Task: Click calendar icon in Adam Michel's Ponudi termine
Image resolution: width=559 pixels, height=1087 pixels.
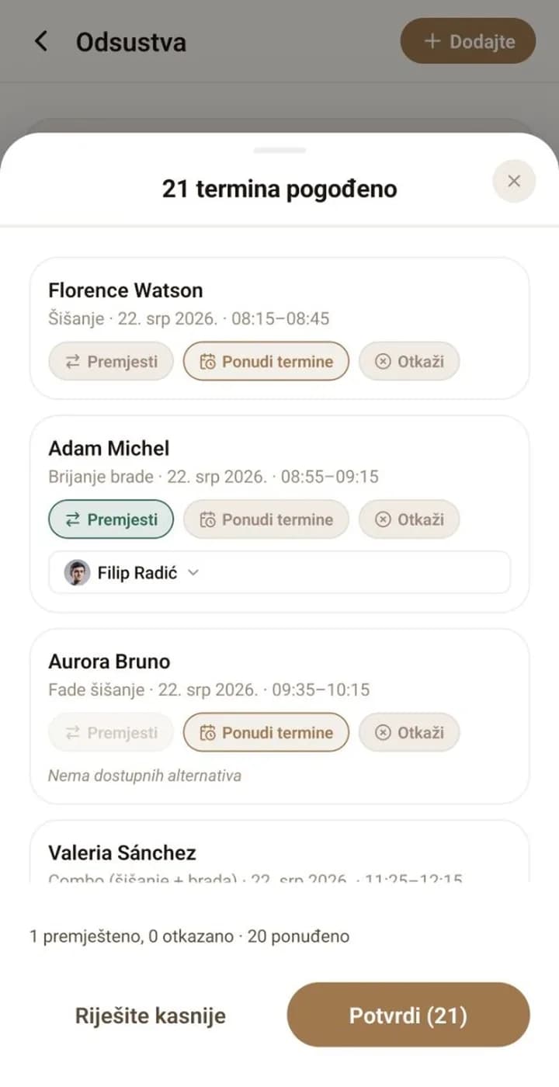Action: tap(207, 520)
